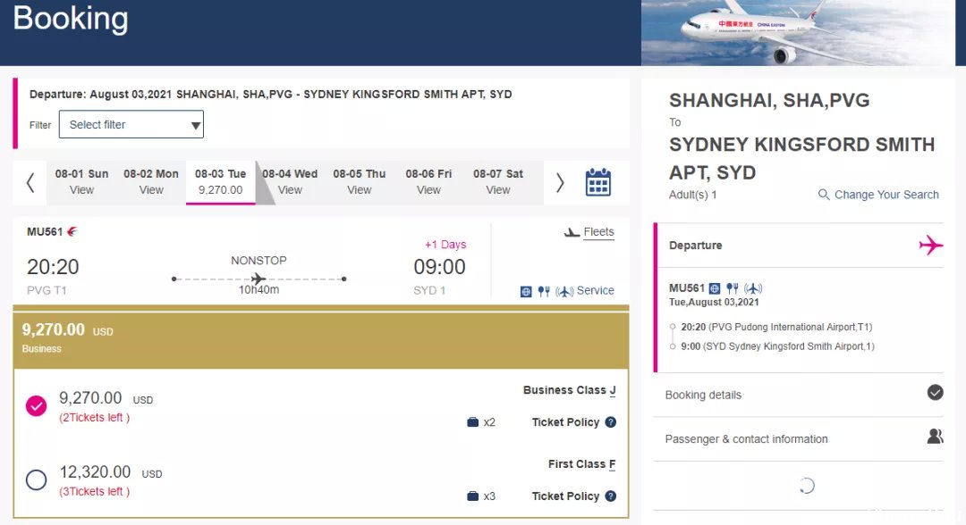Click the Business Ticket Policy help icon
The image size is (966, 525).
pos(611,422)
